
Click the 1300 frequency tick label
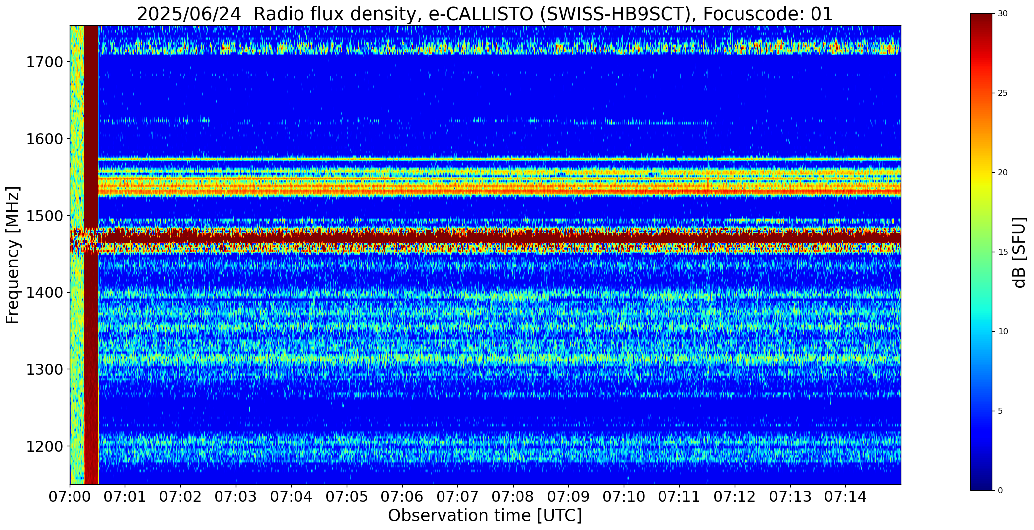coord(44,369)
